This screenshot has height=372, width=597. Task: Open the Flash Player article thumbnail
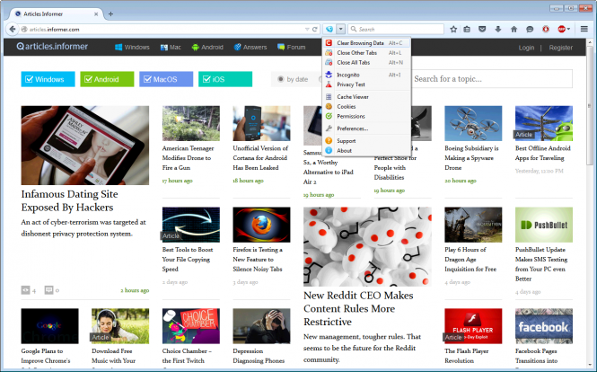[x=473, y=326]
